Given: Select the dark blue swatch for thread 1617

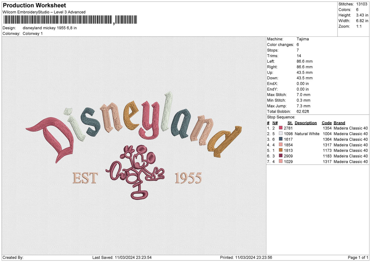Looking at the screenshot, I should (x=281, y=139).
